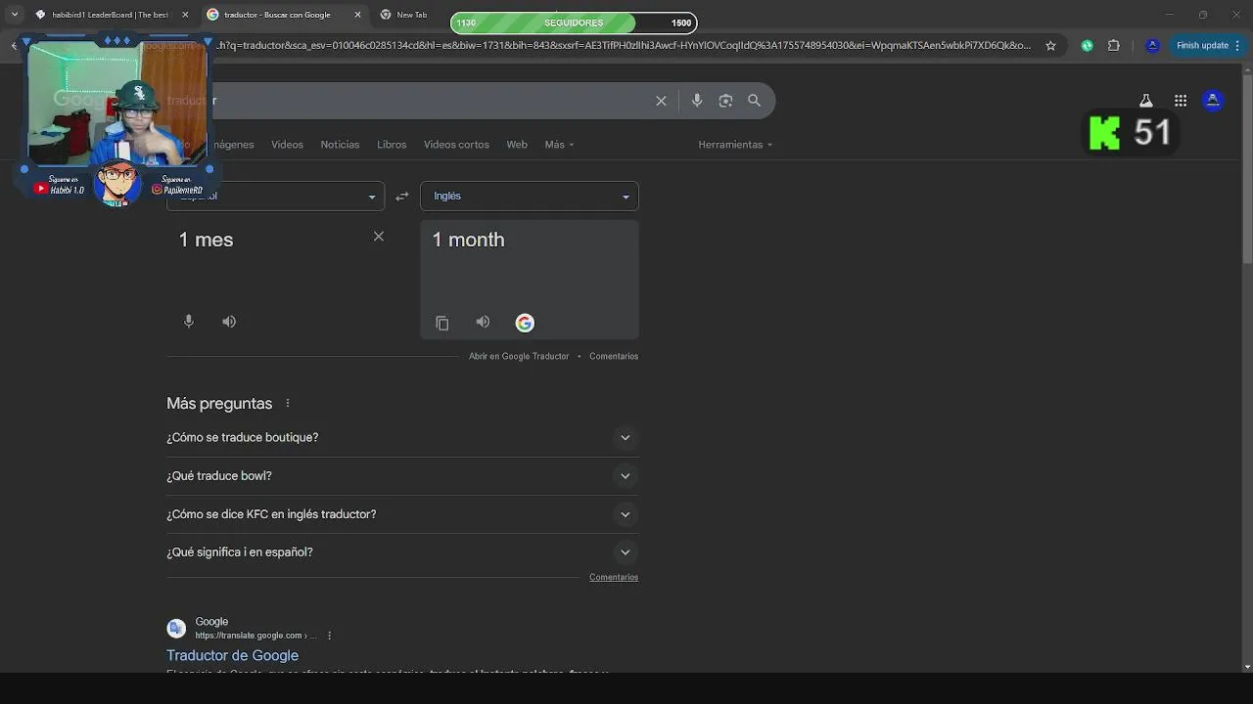
Task: Switch to the Web search tab
Action: (x=517, y=145)
